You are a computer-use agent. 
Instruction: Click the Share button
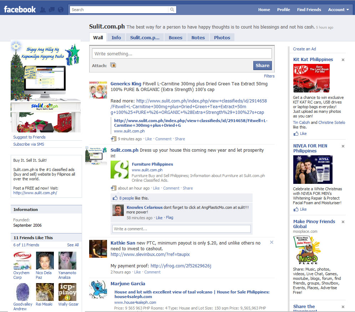click(262, 65)
